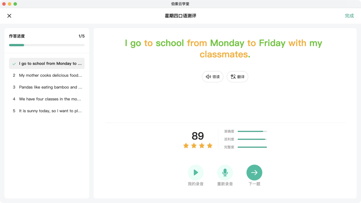The width and height of the screenshot is (361, 203).
Task: Click the score number 89
Action: coord(198,136)
